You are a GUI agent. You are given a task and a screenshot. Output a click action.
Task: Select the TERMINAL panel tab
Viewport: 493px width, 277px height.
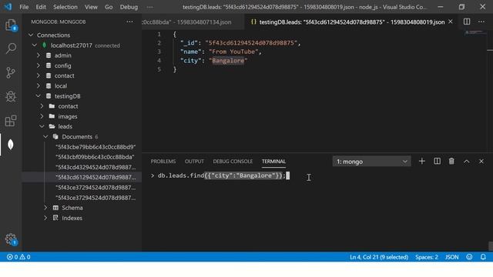pyautogui.click(x=273, y=161)
